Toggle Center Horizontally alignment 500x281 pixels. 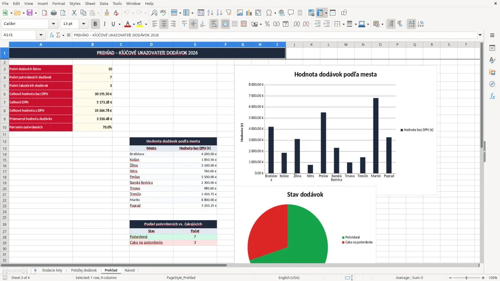(164, 24)
